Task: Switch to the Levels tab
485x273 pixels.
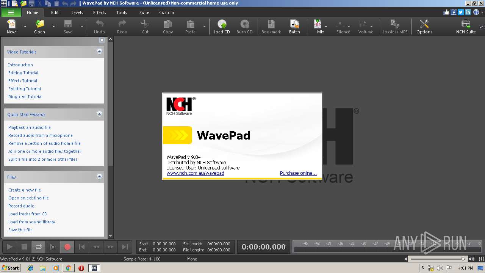Action: [77, 13]
